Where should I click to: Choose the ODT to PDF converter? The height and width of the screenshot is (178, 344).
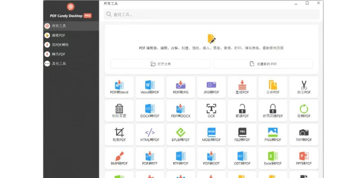pyautogui.click(x=242, y=158)
